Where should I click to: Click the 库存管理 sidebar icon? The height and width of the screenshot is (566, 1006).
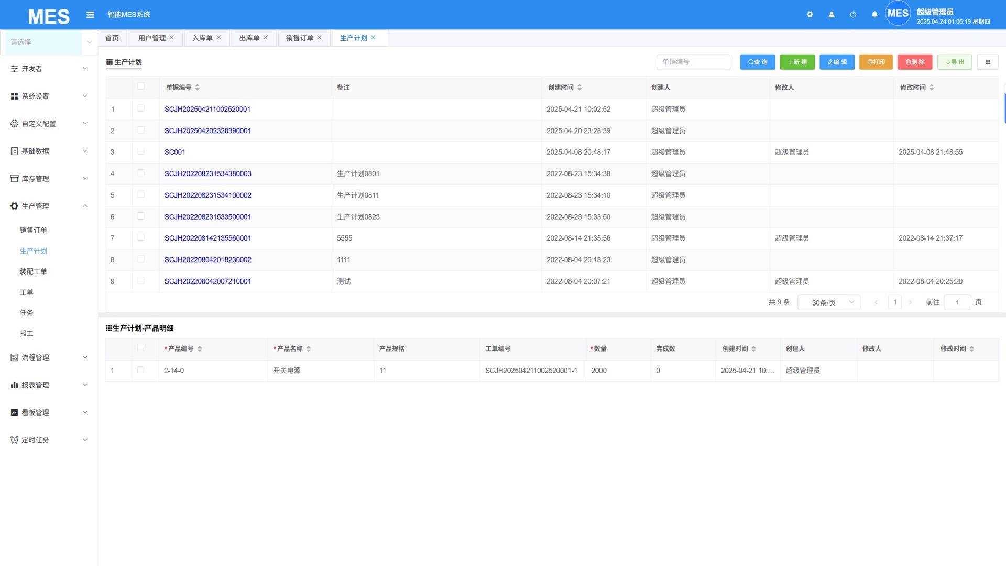14,179
